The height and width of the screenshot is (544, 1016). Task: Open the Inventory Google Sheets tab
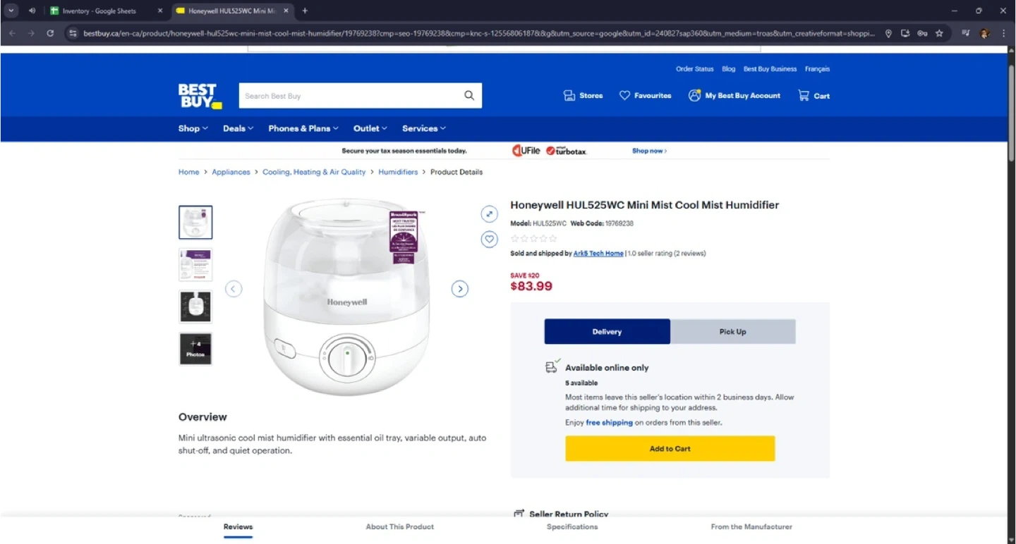pyautogui.click(x=99, y=11)
